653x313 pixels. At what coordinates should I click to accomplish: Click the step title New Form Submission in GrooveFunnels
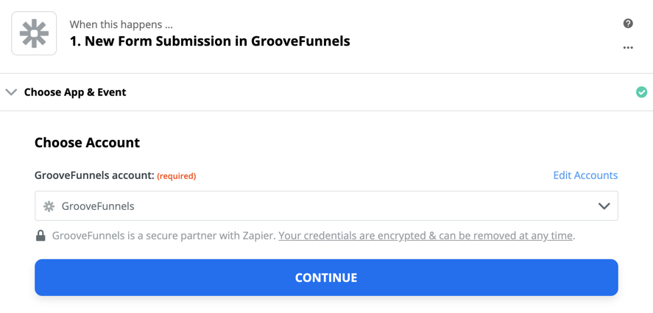(210, 41)
